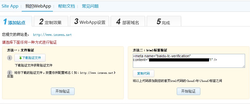
Task: Select the step 5 完成 tab
Action: click(x=164, y=22)
